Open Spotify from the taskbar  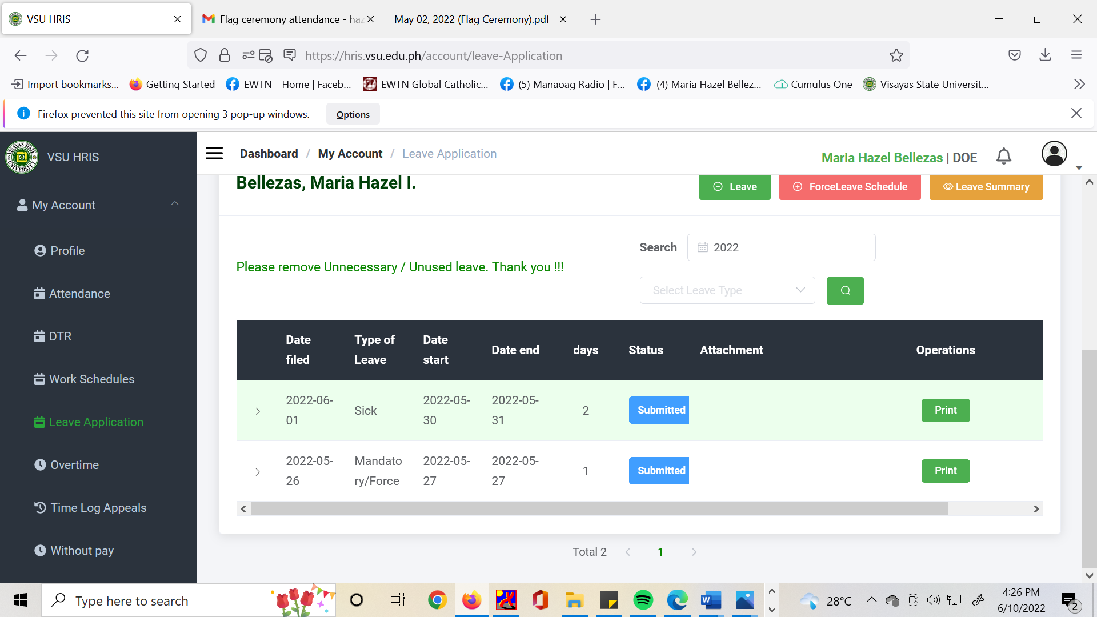pyautogui.click(x=643, y=600)
